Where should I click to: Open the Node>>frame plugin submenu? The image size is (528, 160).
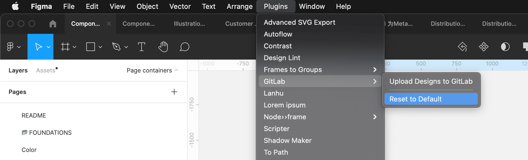point(320,117)
